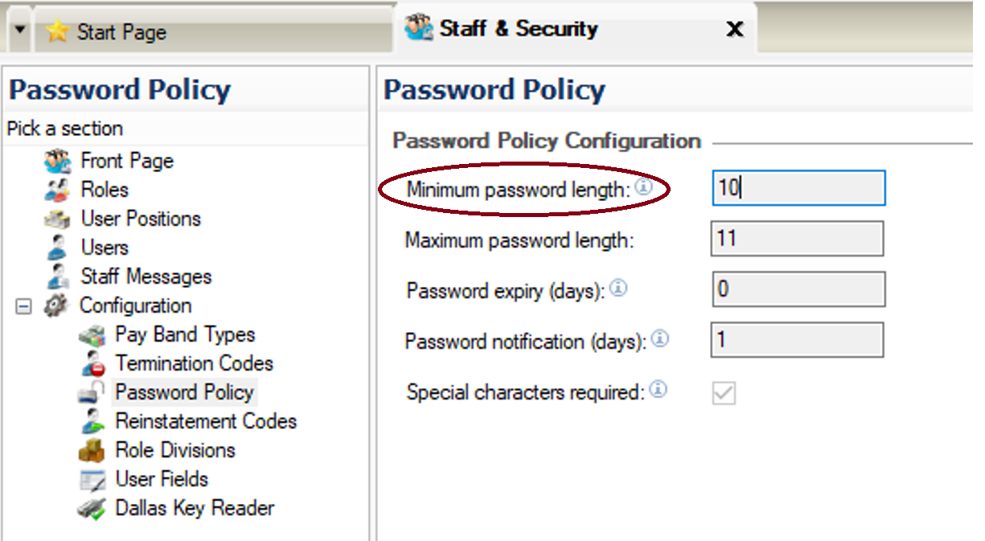The width and height of the screenshot is (985, 541).
Task: Click info icon beside Password expiry
Action: [x=618, y=288]
